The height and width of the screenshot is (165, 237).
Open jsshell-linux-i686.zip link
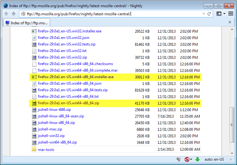[54, 110]
